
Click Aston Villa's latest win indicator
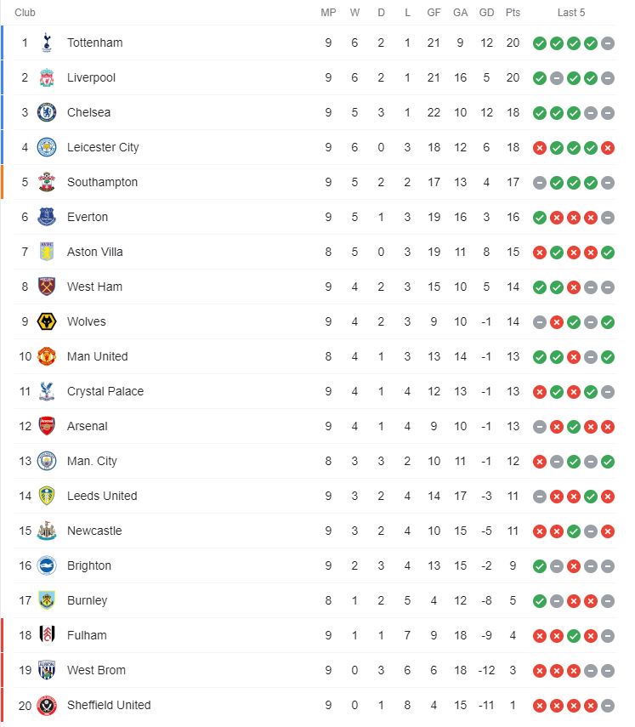tap(608, 253)
